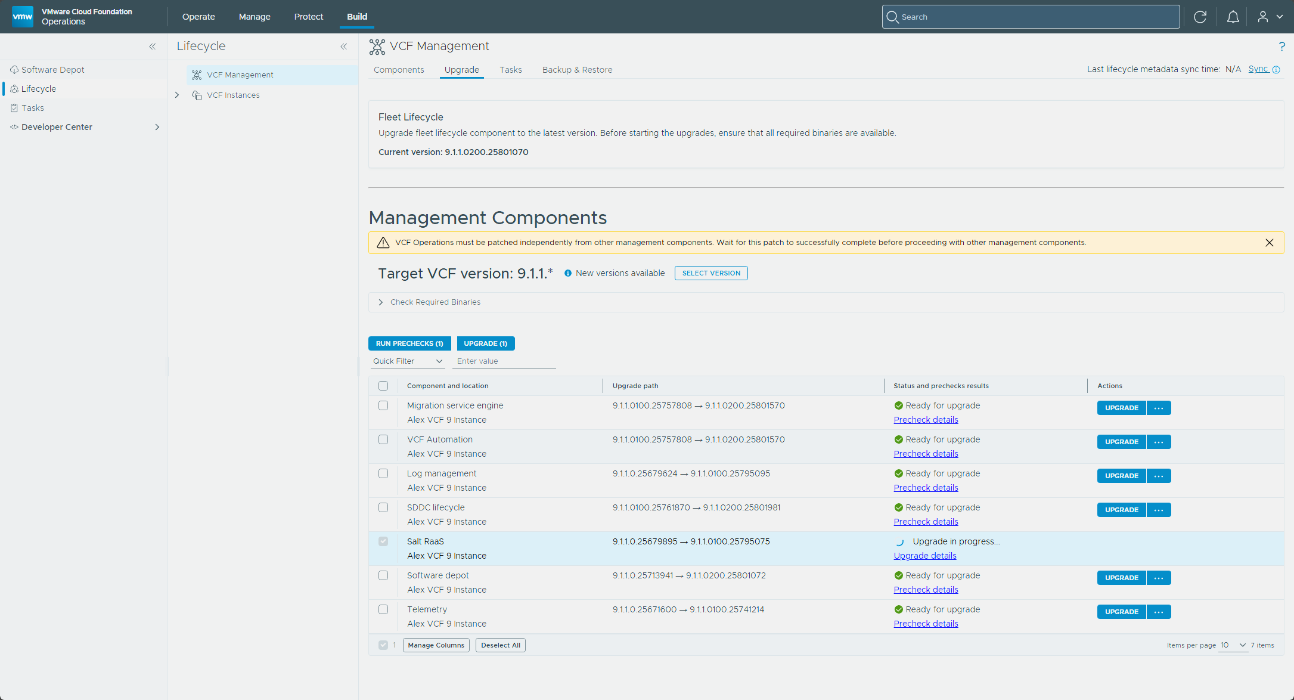
Task: Select the VCF Automation row checkbox
Action: 383,439
